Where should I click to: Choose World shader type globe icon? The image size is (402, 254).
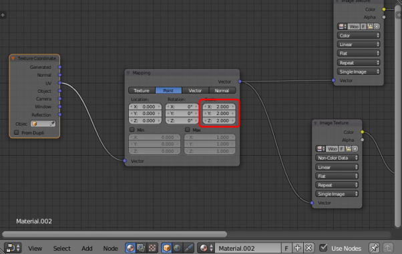click(x=177, y=248)
